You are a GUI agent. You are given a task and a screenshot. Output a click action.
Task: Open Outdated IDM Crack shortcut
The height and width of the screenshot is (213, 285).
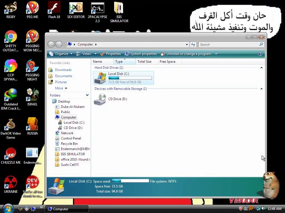tap(11, 99)
